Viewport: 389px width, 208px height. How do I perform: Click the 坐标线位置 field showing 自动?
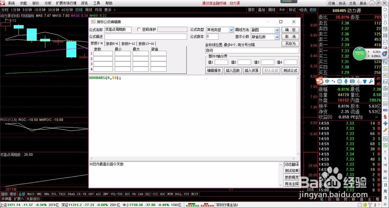click(252, 51)
